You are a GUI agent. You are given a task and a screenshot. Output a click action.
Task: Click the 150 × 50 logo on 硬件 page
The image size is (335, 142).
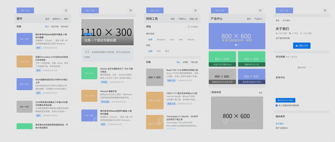pyautogui.click(x=25, y=11)
